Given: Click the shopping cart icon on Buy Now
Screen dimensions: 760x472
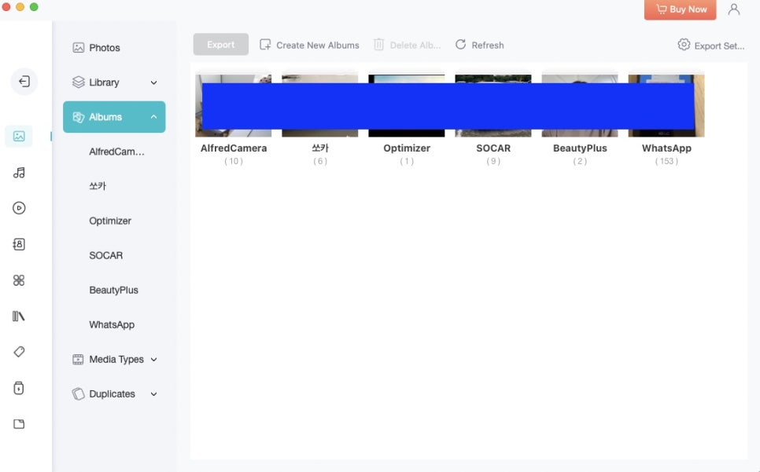Looking at the screenshot, I should pyautogui.click(x=661, y=9).
